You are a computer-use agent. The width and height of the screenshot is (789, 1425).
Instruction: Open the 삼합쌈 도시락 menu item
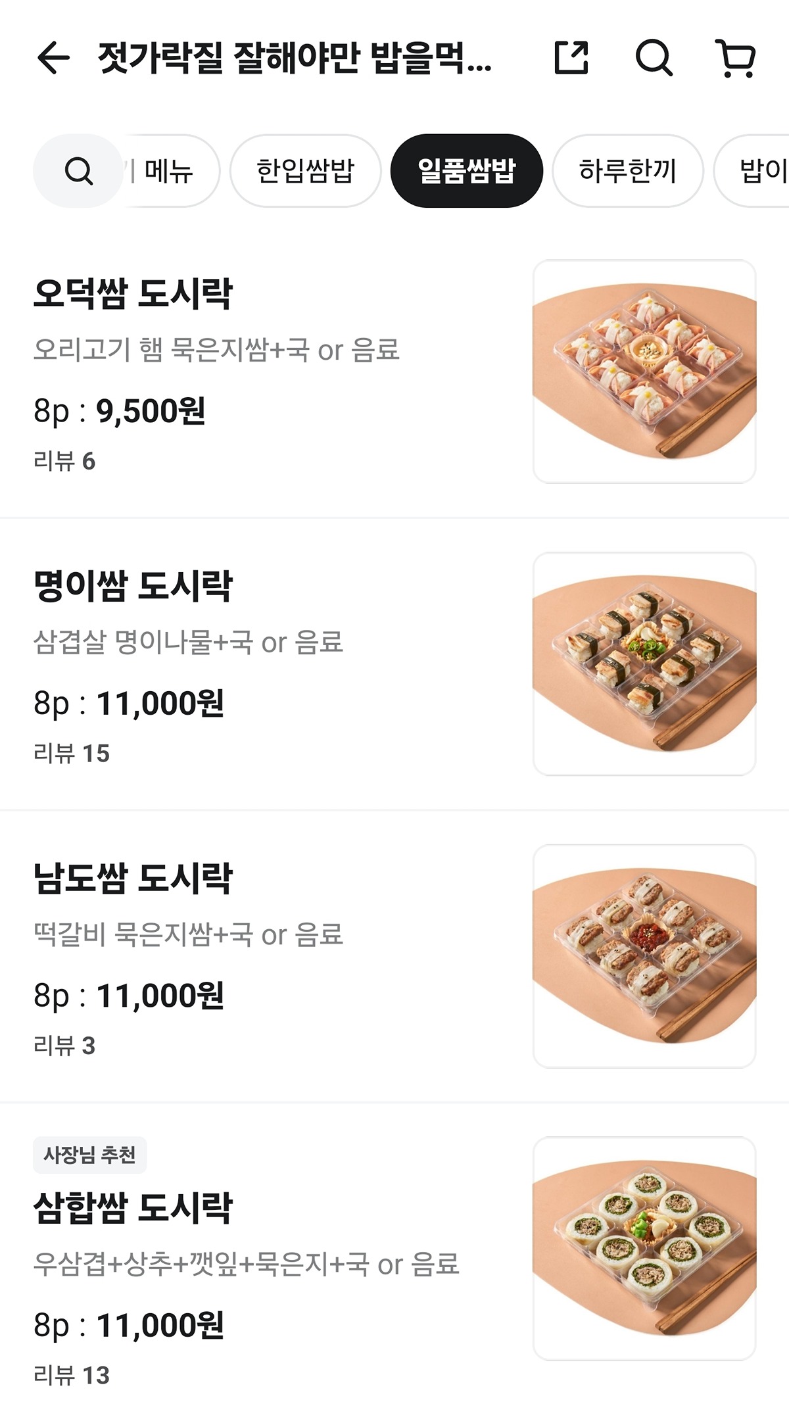[133, 1208]
